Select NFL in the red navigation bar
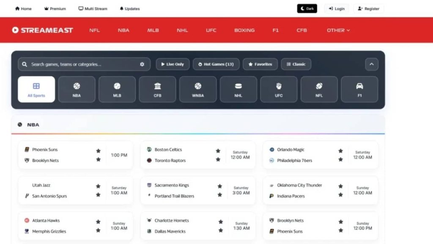 pyautogui.click(x=94, y=30)
